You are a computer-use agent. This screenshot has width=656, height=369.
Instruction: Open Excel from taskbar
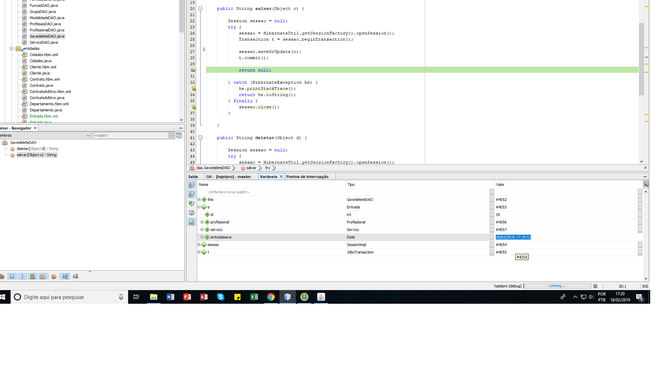click(x=254, y=297)
